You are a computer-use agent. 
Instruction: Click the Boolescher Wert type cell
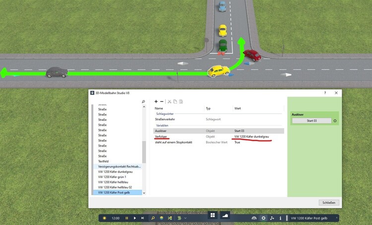click(216, 142)
